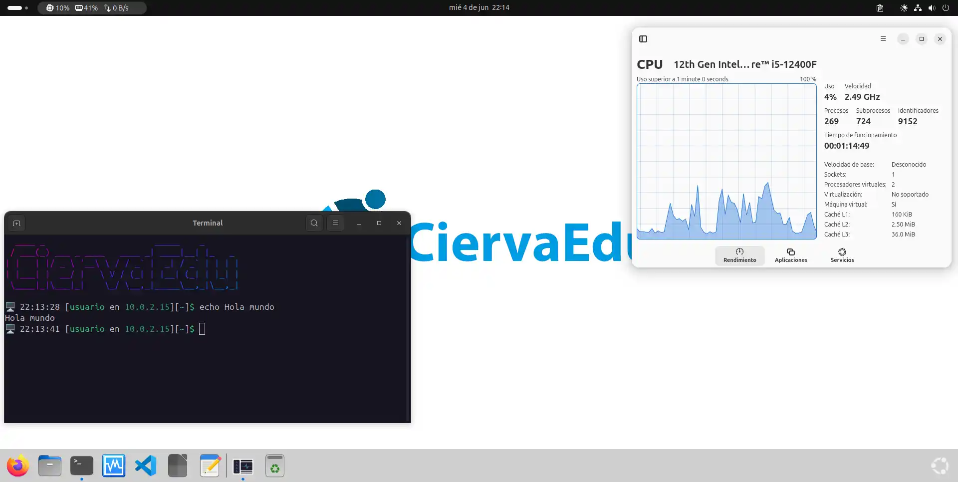
Task: Open the Terminal hamburger menu
Action: (335, 223)
